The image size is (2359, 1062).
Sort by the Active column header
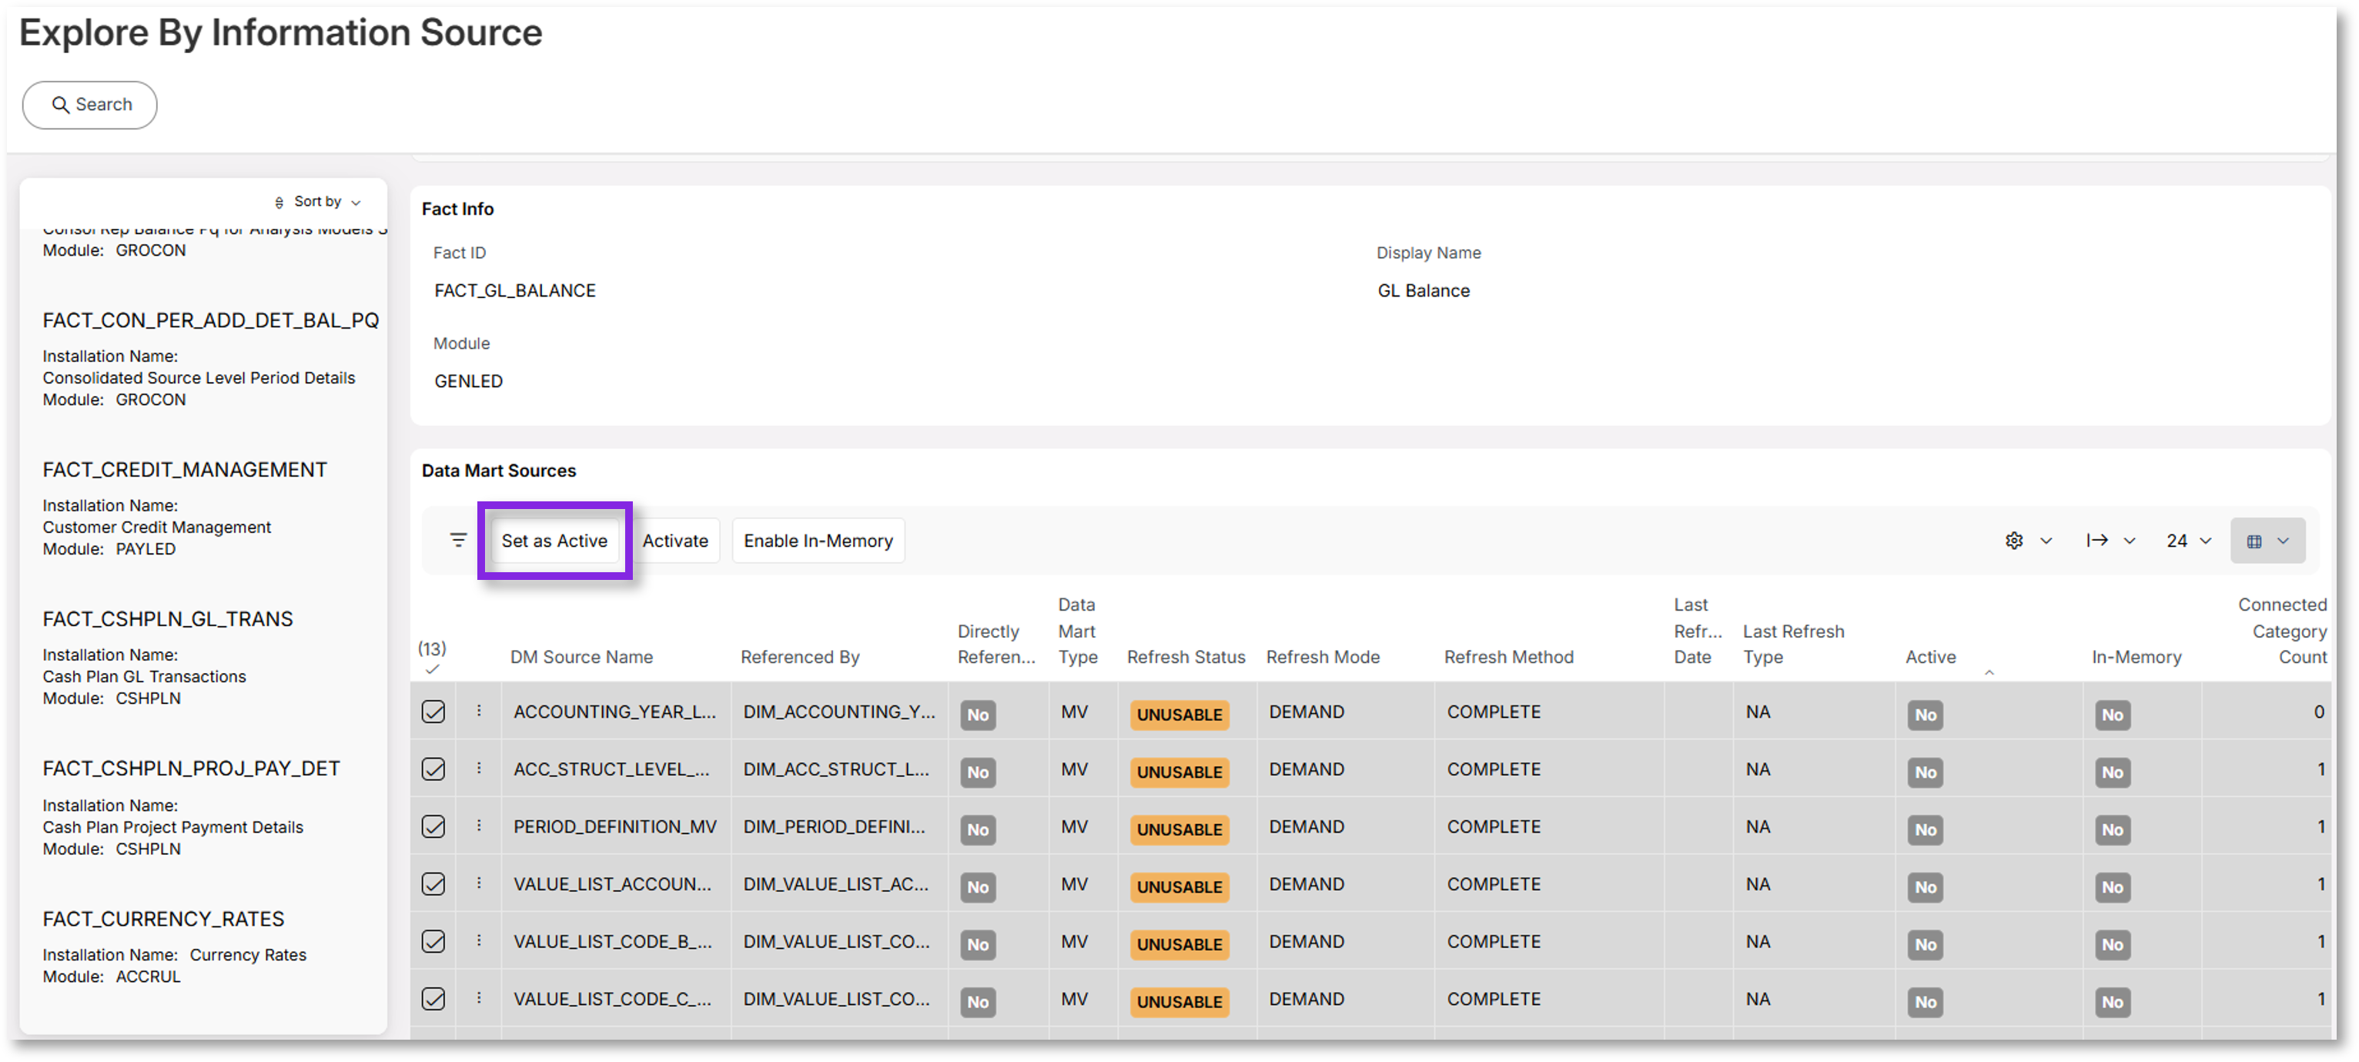[x=1930, y=657]
